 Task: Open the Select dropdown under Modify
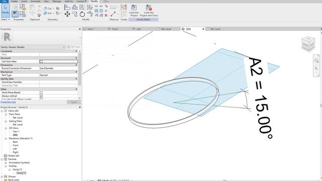pos(6,20)
